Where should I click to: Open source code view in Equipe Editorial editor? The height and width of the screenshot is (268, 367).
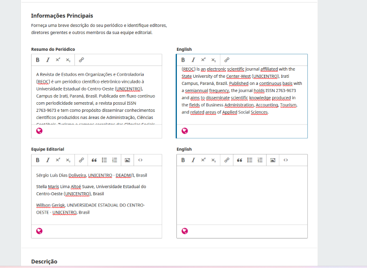[140, 160]
